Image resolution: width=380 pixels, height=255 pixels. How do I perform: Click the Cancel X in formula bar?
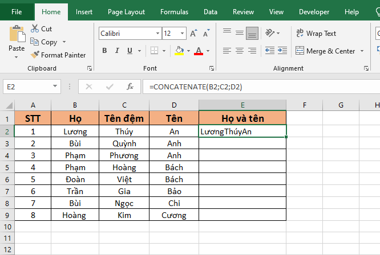tap(89, 87)
